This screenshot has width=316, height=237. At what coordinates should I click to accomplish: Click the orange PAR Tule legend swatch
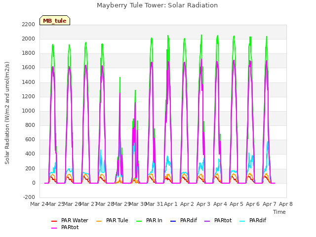99,221
